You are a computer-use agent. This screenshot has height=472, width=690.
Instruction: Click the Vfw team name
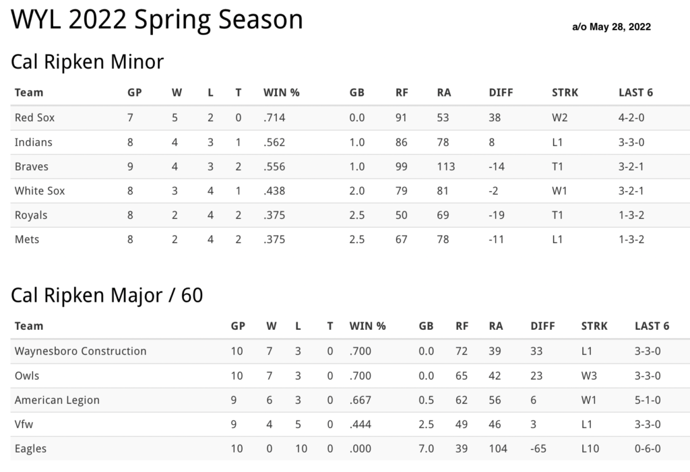[x=24, y=424]
